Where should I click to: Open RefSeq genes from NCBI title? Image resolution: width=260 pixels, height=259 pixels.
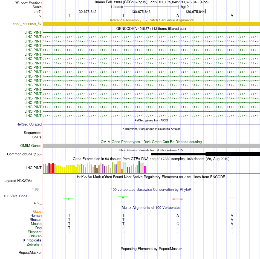[x=151, y=120]
